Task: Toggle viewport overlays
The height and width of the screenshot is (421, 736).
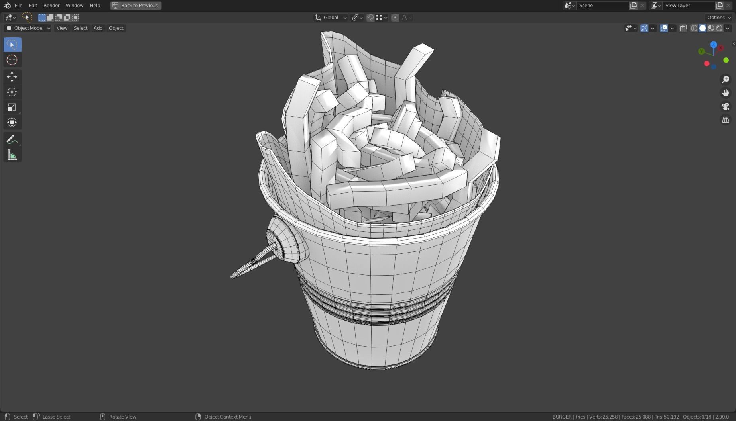Action: 664,28
